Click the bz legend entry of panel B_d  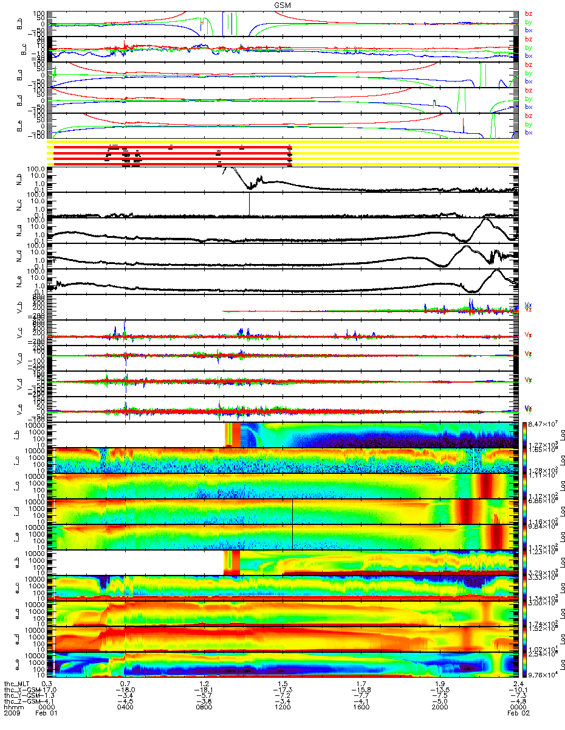pos(529,89)
